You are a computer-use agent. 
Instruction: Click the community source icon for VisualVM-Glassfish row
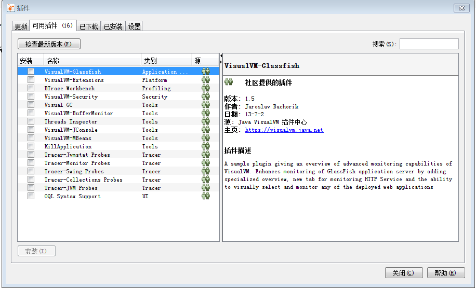pyautogui.click(x=206, y=72)
